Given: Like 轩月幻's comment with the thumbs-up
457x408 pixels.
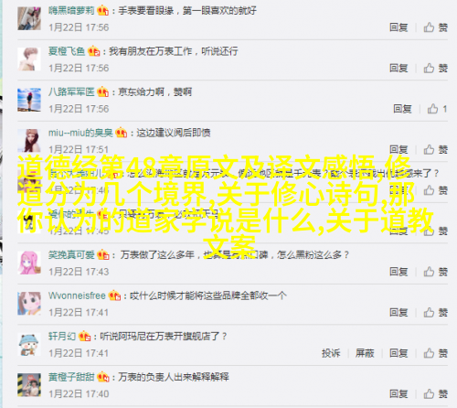Looking at the screenshot, I should click(x=436, y=353).
